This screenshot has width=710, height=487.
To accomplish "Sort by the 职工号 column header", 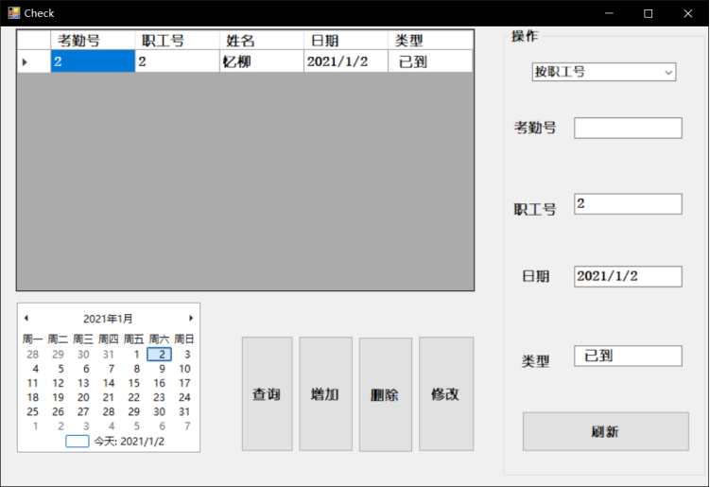I will [x=177, y=41].
